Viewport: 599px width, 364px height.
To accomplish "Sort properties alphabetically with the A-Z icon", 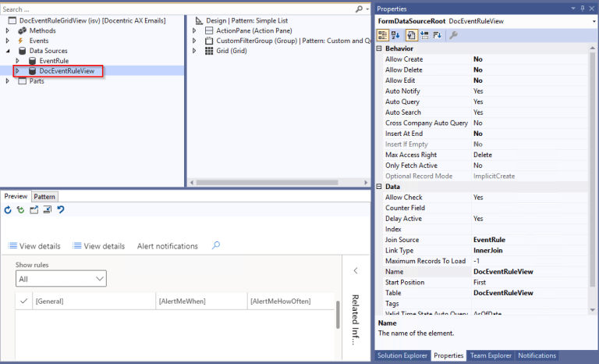I will click(x=395, y=35).
